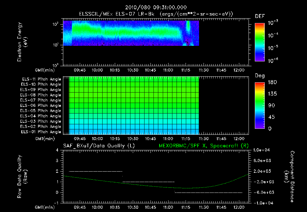Select the ELS-09 Pitch Angle row label
The image size is (307, 212).
(41, 90)
